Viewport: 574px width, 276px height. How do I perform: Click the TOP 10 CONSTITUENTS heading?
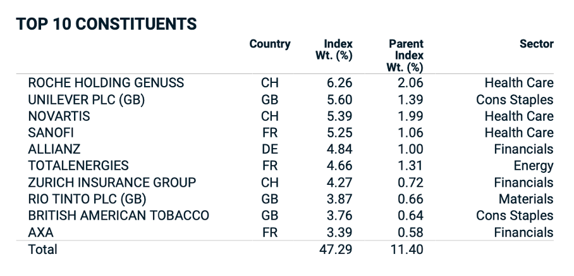point(106,24)
